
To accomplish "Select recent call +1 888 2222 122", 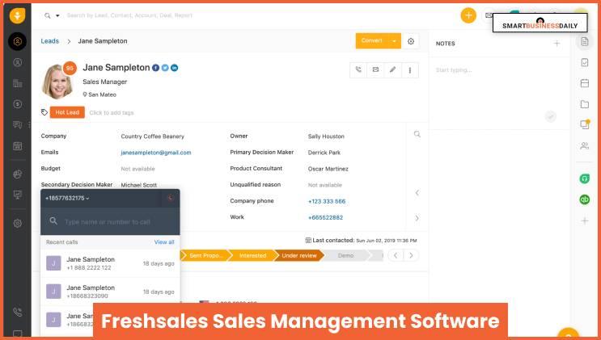I will point(110,263).
